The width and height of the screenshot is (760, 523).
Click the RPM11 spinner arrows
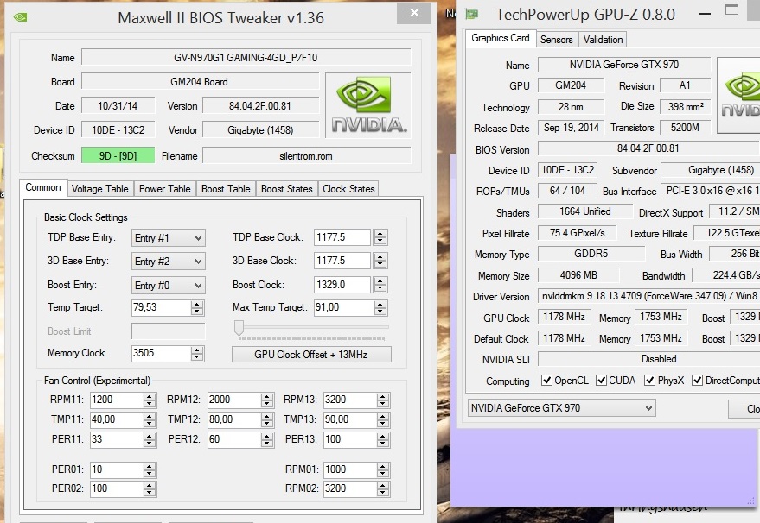point(150,400)
